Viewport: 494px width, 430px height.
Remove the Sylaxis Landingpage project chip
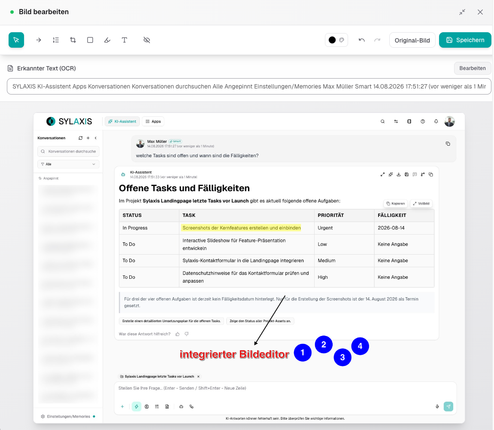(x=198, y=376)
